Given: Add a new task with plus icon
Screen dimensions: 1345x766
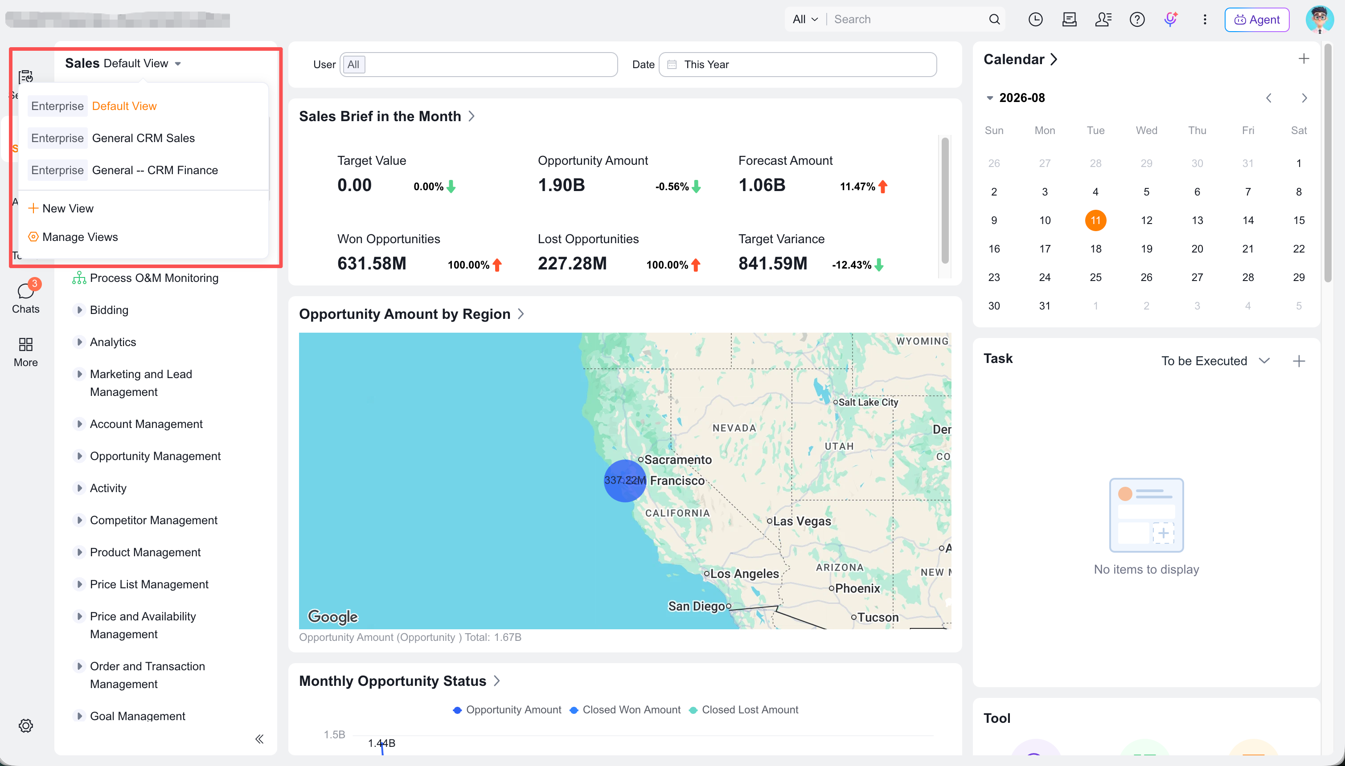Looking at the screenshot, I should [x=1299, y=361].
